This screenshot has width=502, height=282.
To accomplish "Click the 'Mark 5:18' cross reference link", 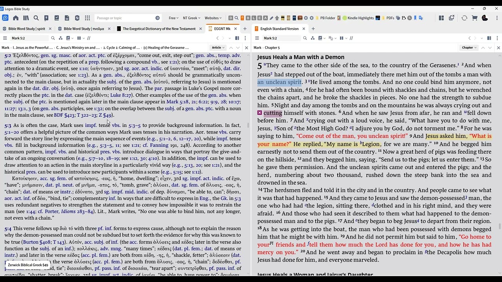I will [178, 102].
